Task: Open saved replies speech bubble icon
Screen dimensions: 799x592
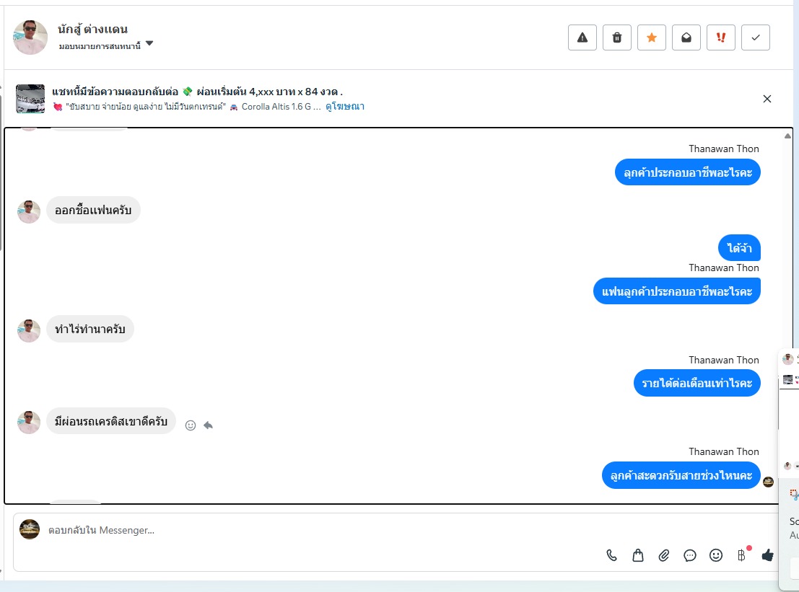Action: pos(689,555)
